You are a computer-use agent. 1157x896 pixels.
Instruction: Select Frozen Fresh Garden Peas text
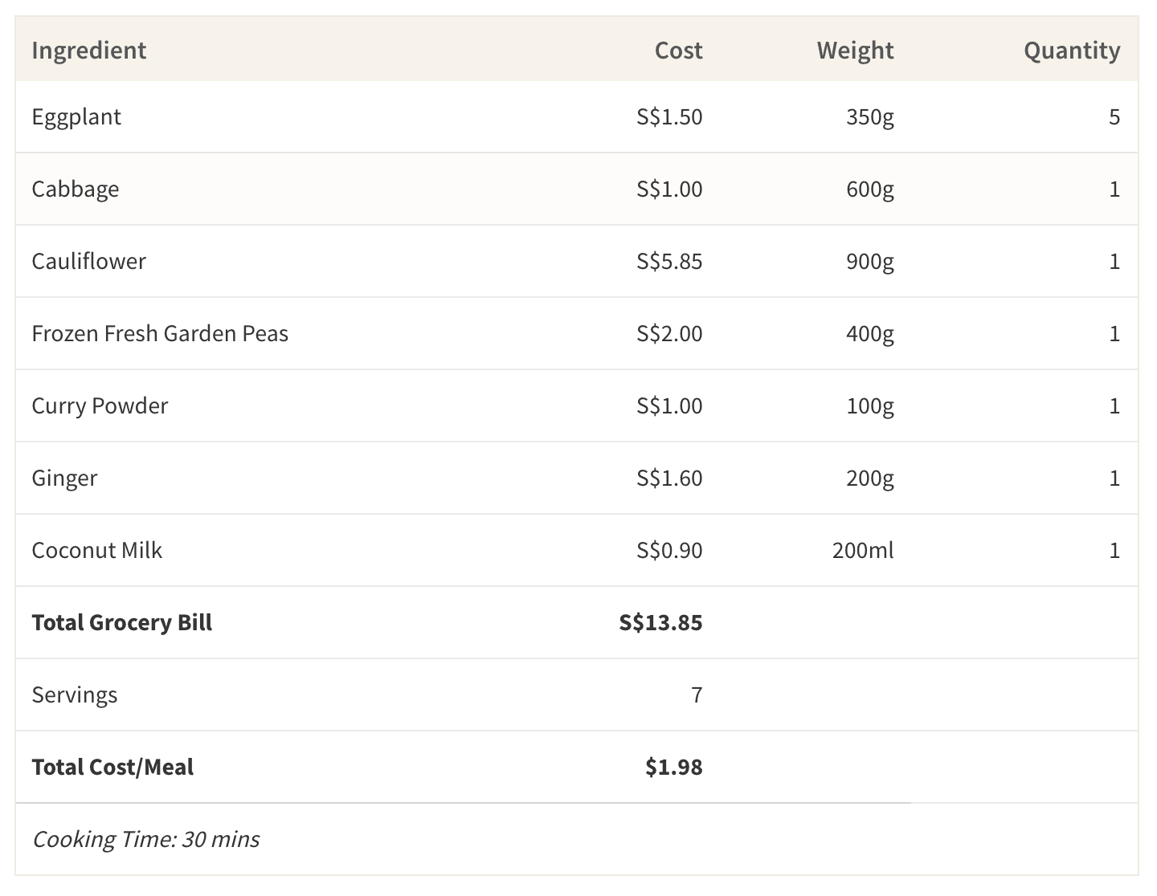point(160,334)
